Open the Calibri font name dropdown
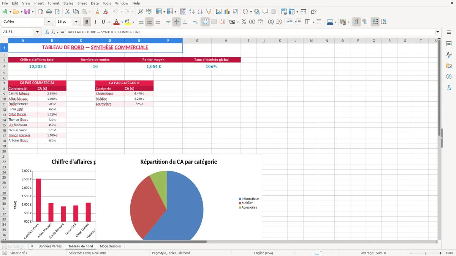Viewport: 456px width, 256px height. (x=49, y=22)
